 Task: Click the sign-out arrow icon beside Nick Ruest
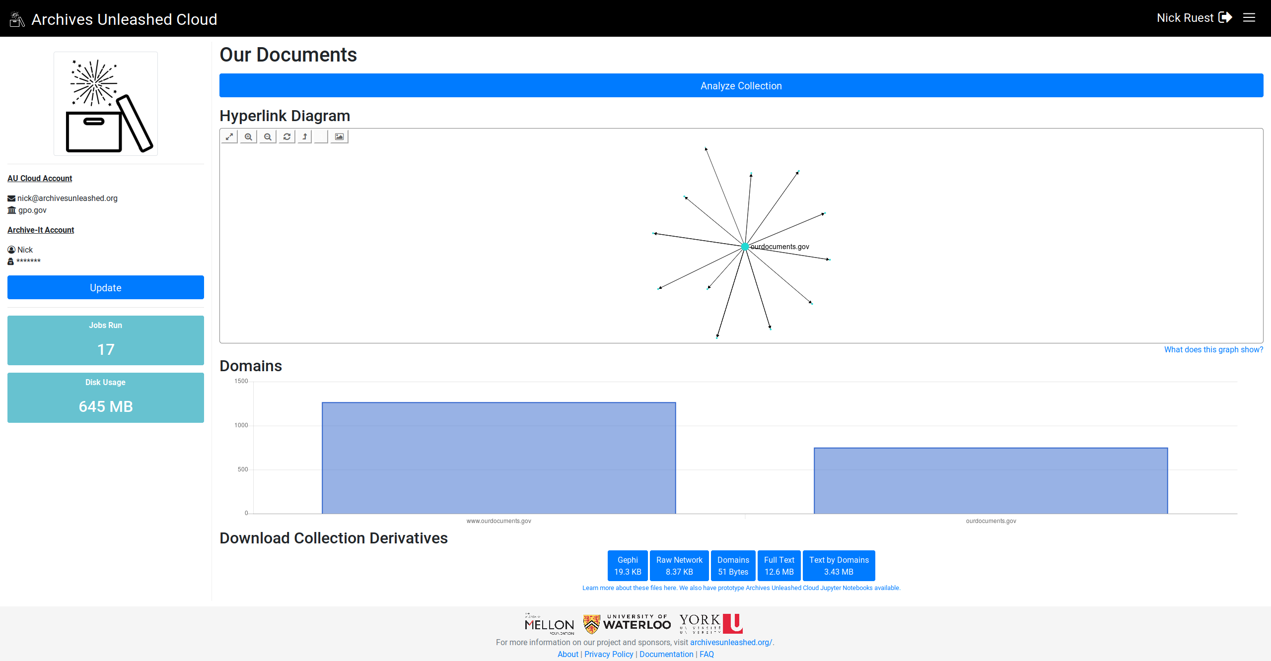tap(1225, 17)
